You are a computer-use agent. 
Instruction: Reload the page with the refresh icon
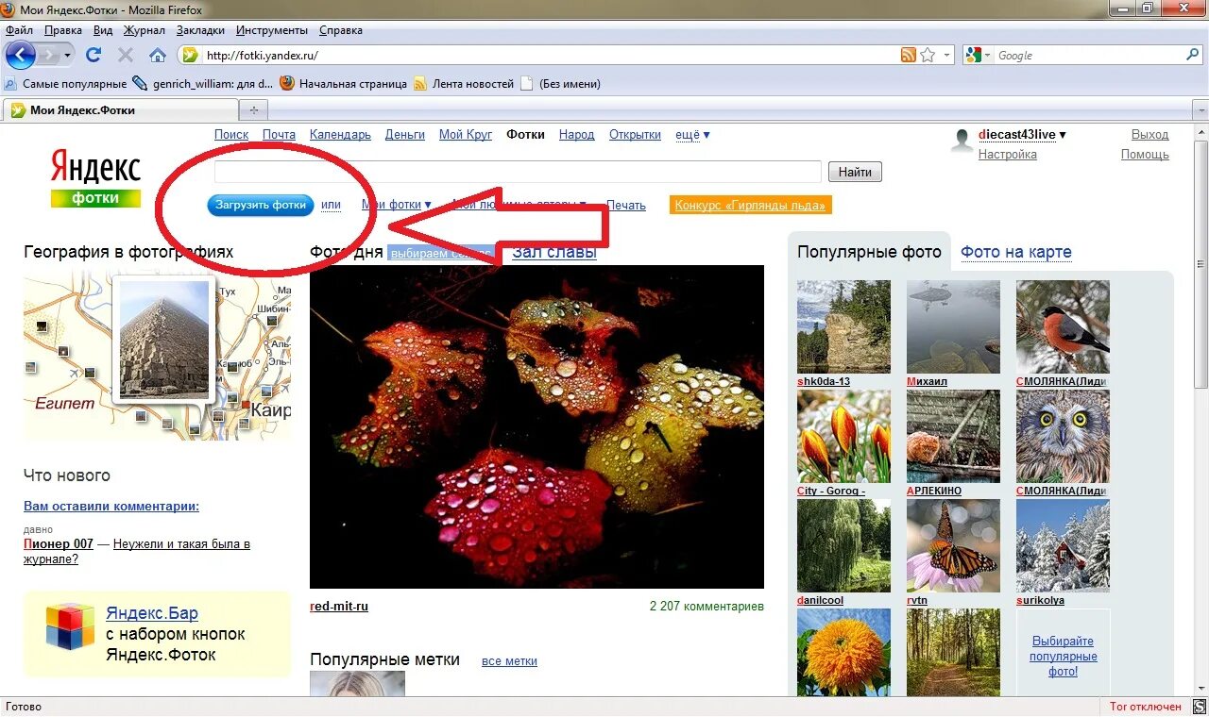pyautogui.click(x=94, y=55)
